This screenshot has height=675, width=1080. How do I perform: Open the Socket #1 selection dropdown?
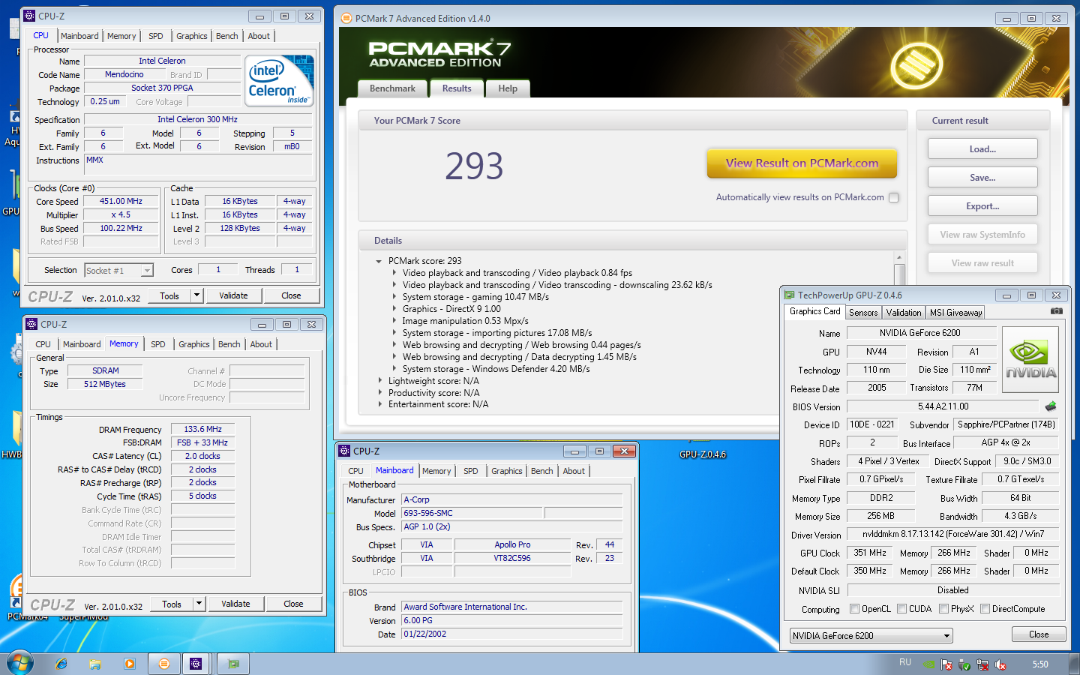pos(147,271)
